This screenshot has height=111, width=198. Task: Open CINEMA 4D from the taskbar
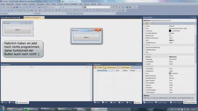[x=32, y=109]
